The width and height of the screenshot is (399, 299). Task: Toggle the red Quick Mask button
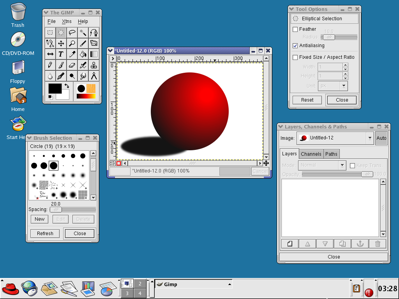(x=118, y=163)
